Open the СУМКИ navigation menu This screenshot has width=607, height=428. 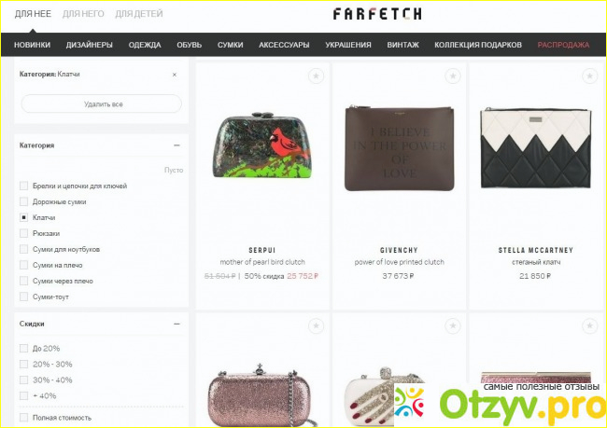pyautogui.click(x=230, y=45)
